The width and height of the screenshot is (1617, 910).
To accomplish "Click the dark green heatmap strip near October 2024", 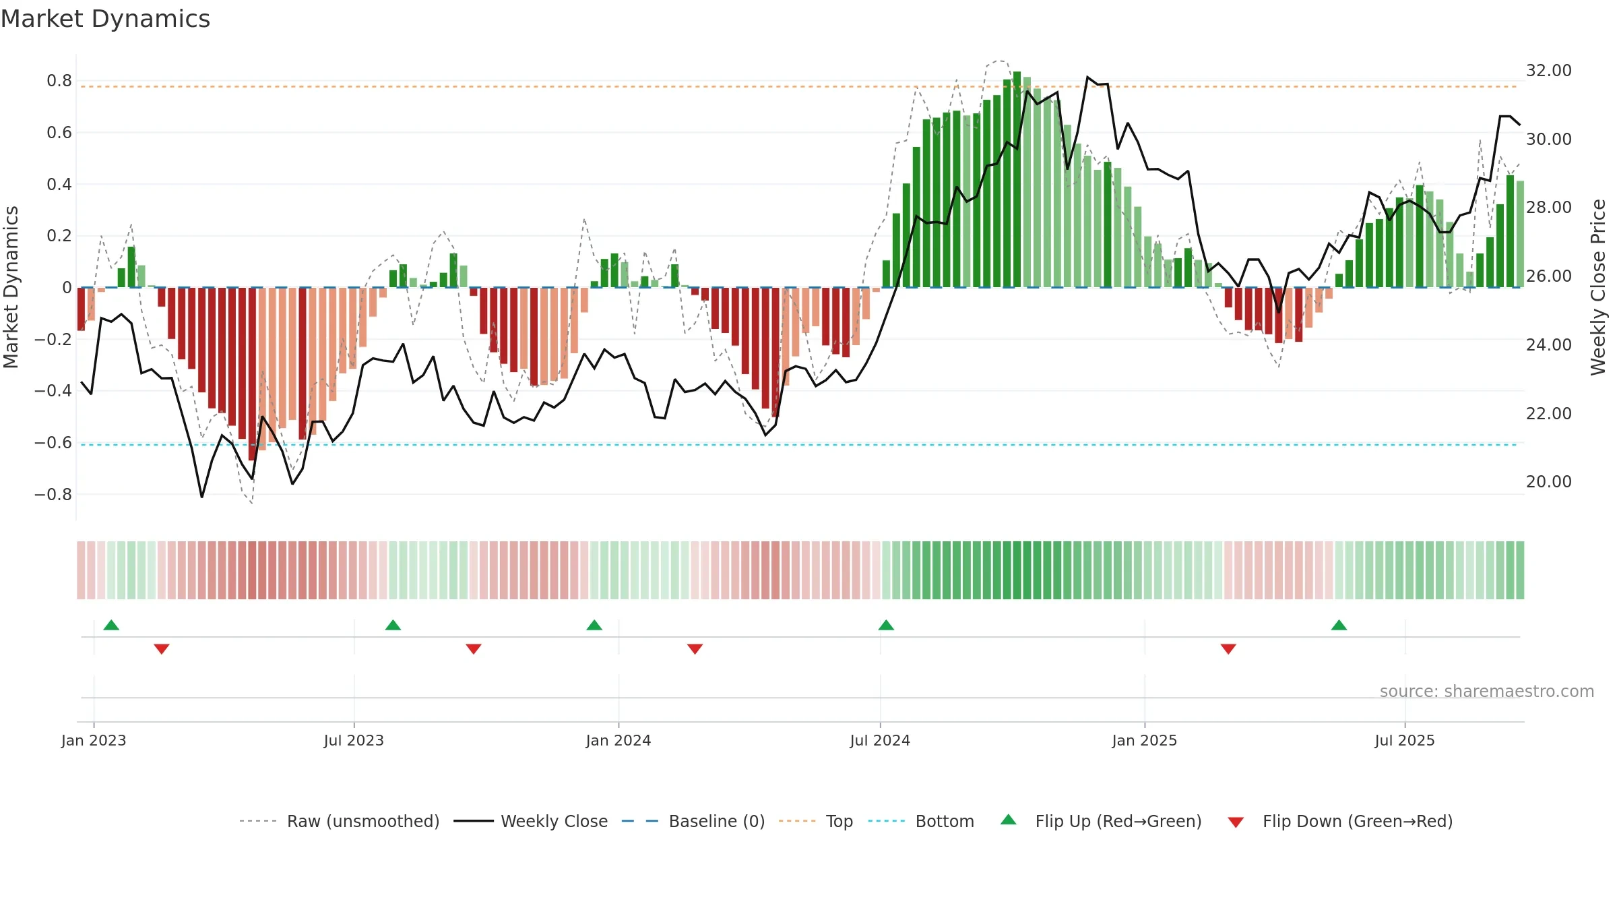I will coord(1017,570).
